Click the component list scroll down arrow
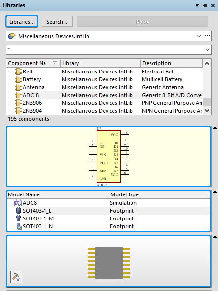This screenshot has width=218, height=291. point(207,111)
